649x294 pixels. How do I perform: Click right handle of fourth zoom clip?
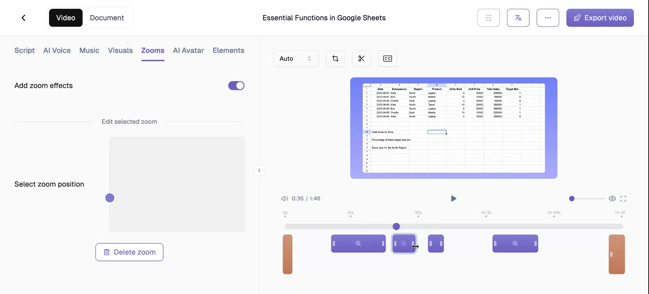click(535, 243)
